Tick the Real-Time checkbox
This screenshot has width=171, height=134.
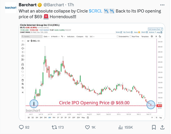point(130,37)
